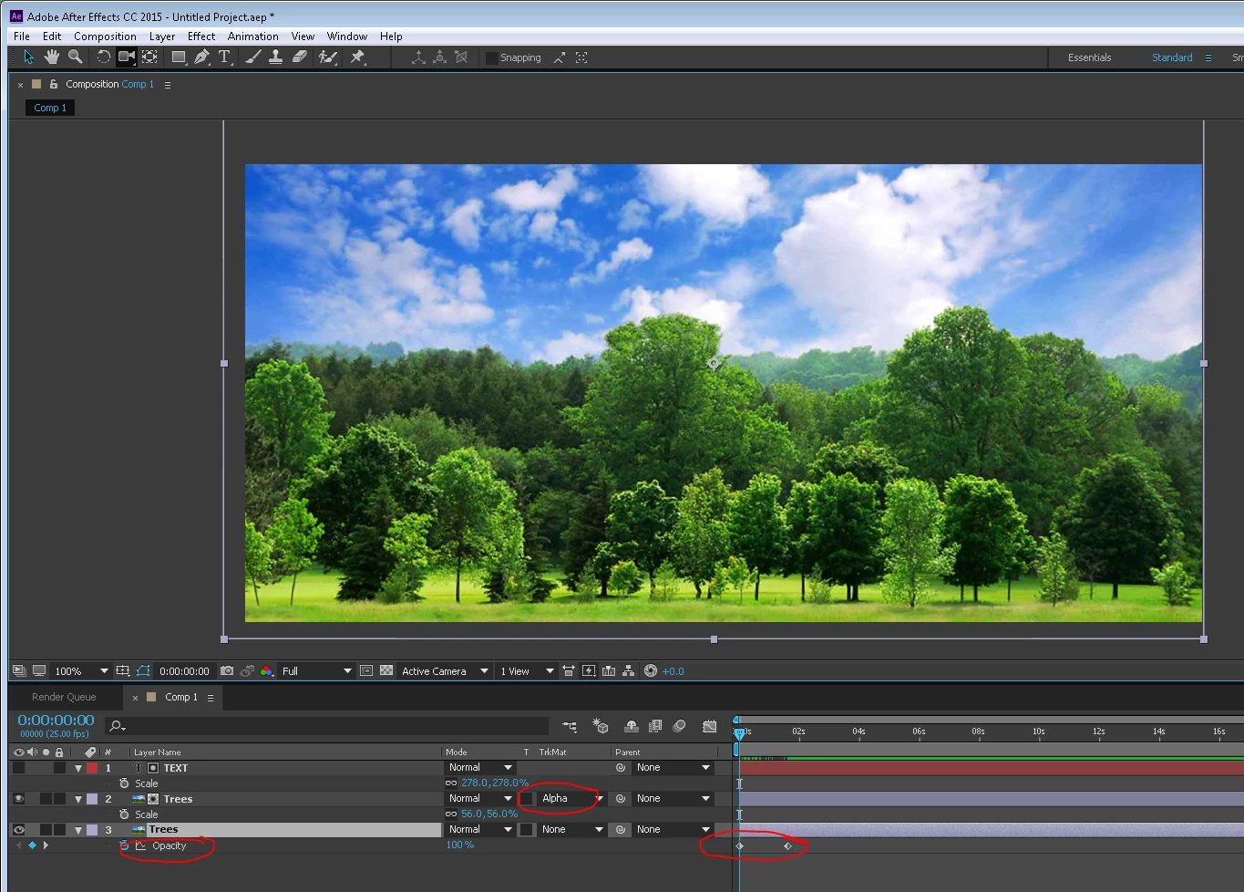Image resolution: width=1244 pixels, height=892 pixels.
Task: Select the Rotation tool
Action: coord(103,57)
